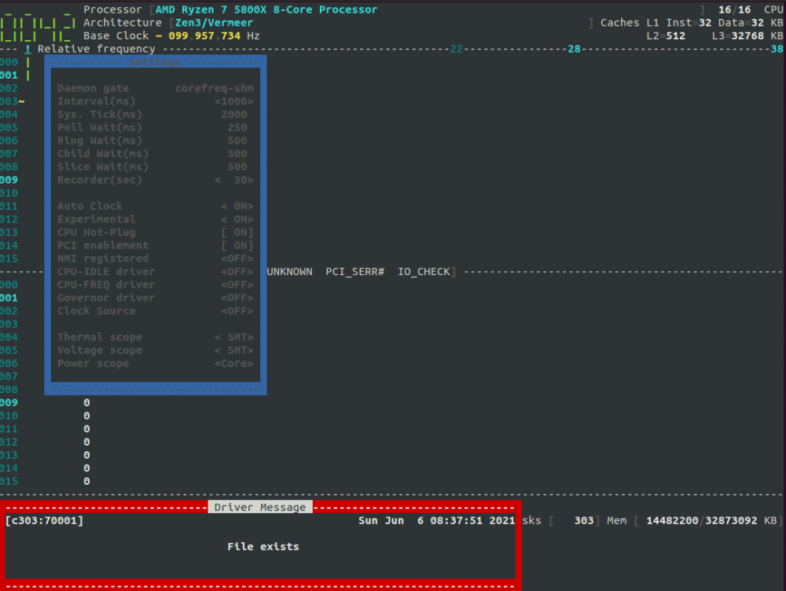Screen dimensions: 786x591
Task: Click the error code [c303:70001]
Action: coord(44,520)
